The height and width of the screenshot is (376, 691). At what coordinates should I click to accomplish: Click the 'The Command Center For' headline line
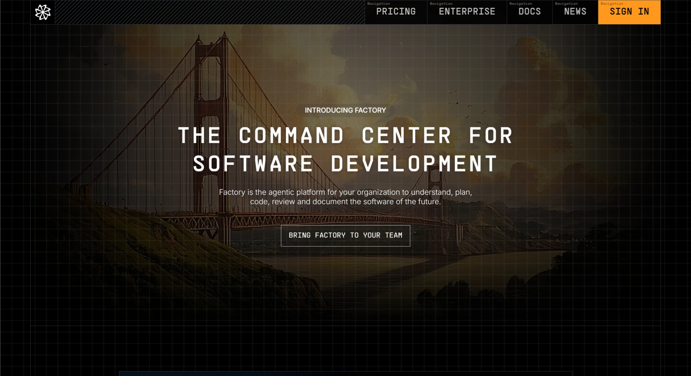345,135
